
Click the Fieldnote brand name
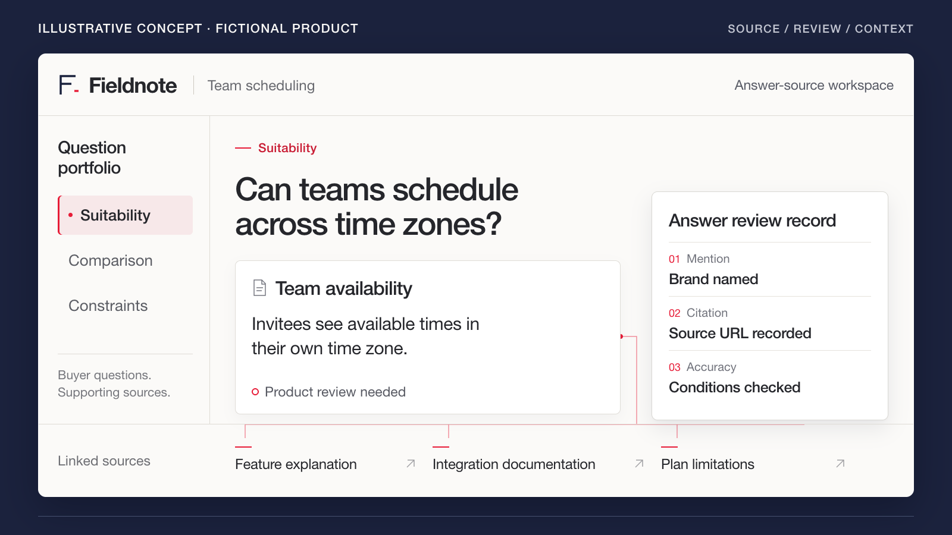tap(133, 86)
